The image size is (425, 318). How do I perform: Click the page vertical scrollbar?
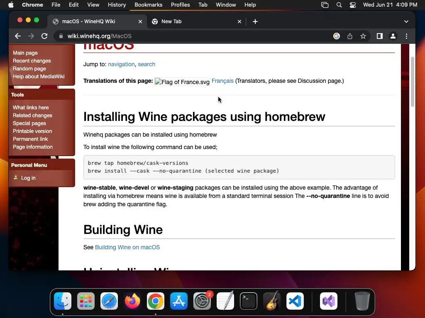pyautogui.click(x=412, y=82)
